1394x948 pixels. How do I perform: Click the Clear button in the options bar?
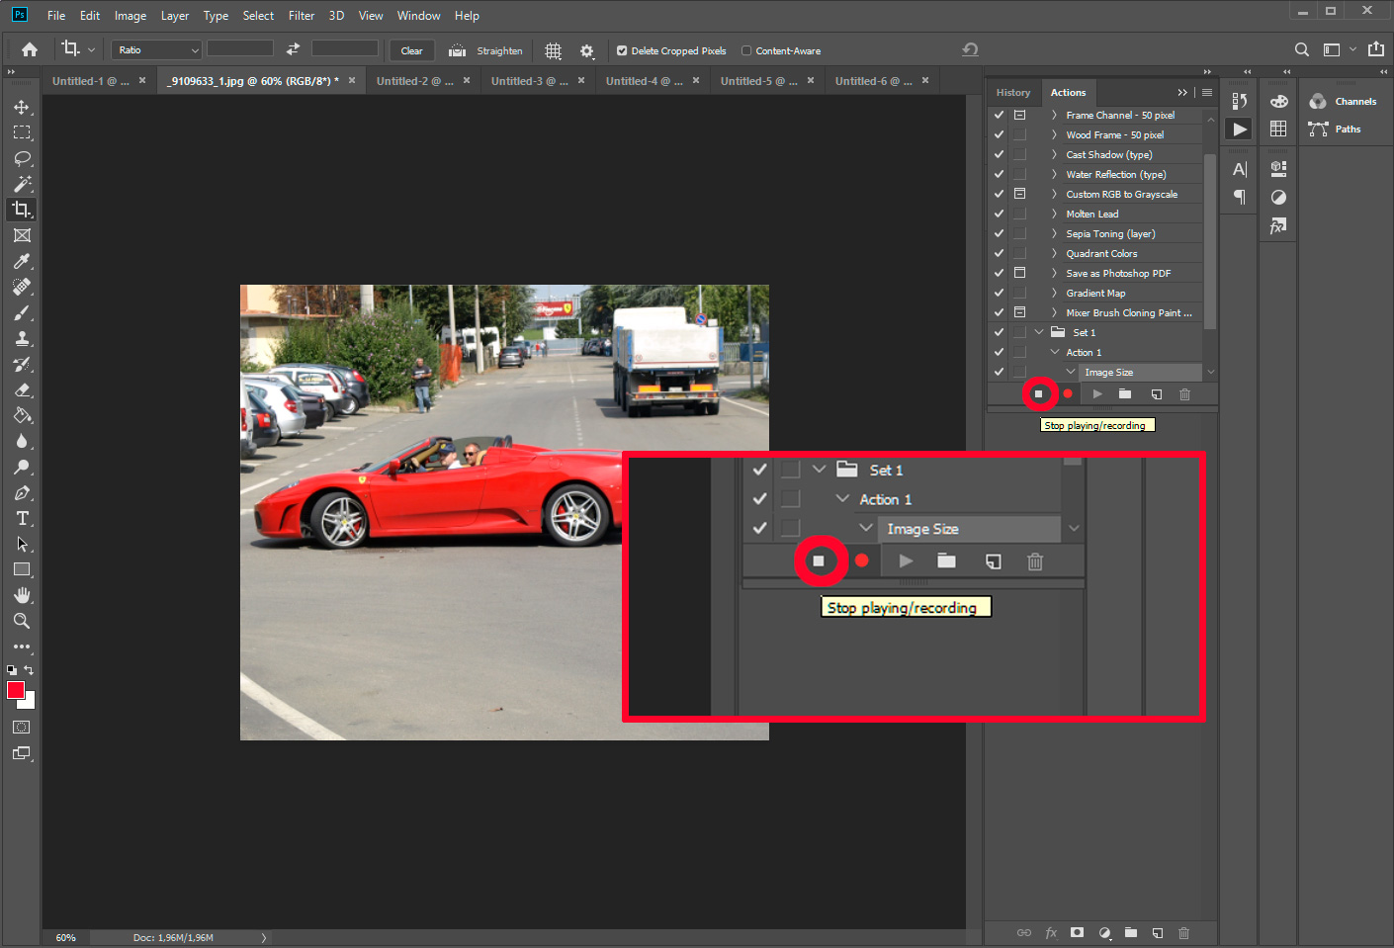[411, 49]
